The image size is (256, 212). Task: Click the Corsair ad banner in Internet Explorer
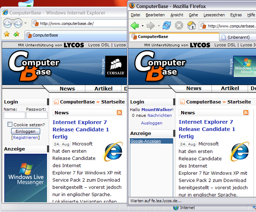[116, 67]
